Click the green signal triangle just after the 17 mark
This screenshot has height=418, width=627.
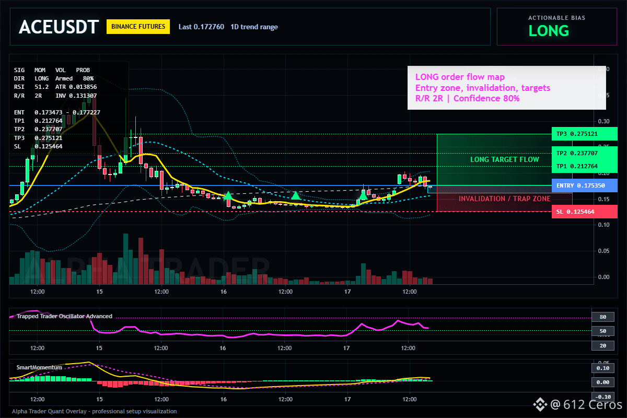point(363,195)
